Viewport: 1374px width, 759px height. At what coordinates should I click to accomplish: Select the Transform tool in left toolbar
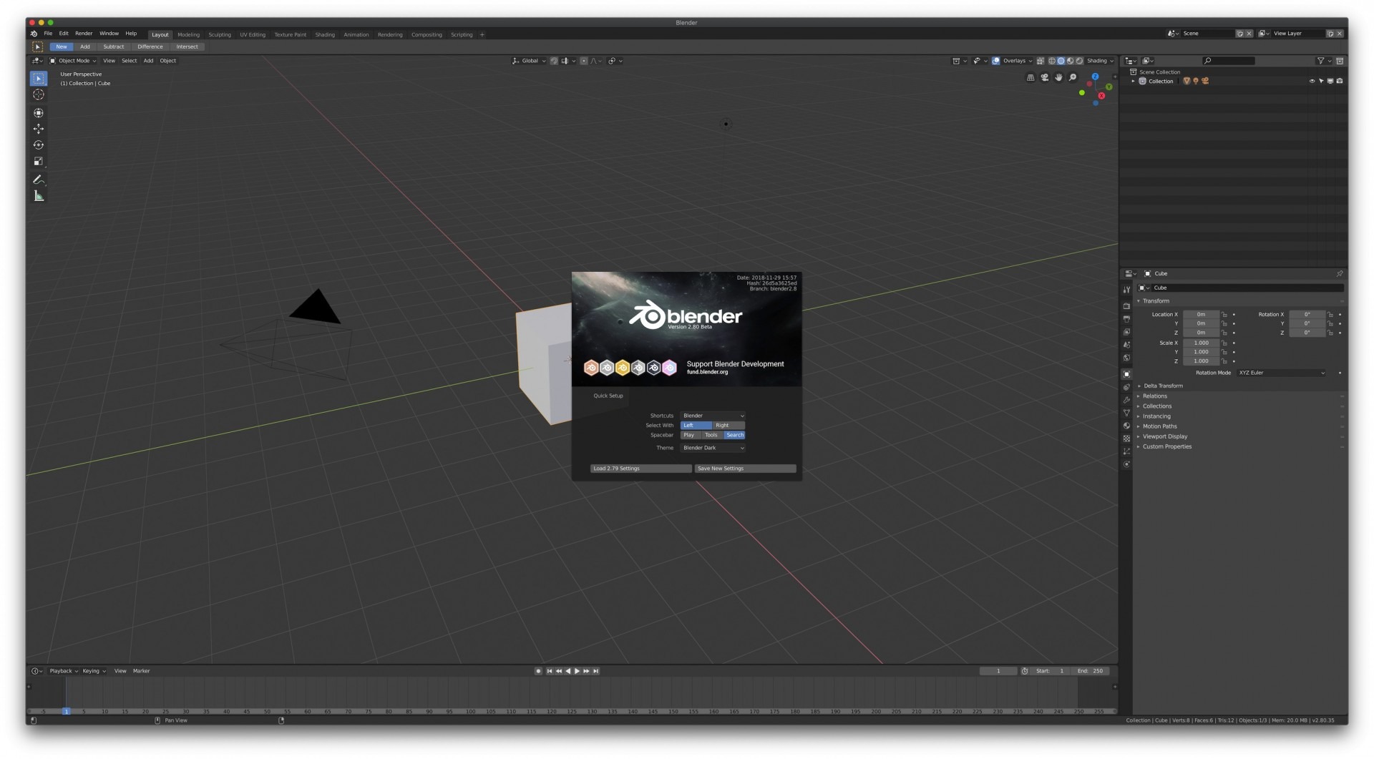pos(39,113)
